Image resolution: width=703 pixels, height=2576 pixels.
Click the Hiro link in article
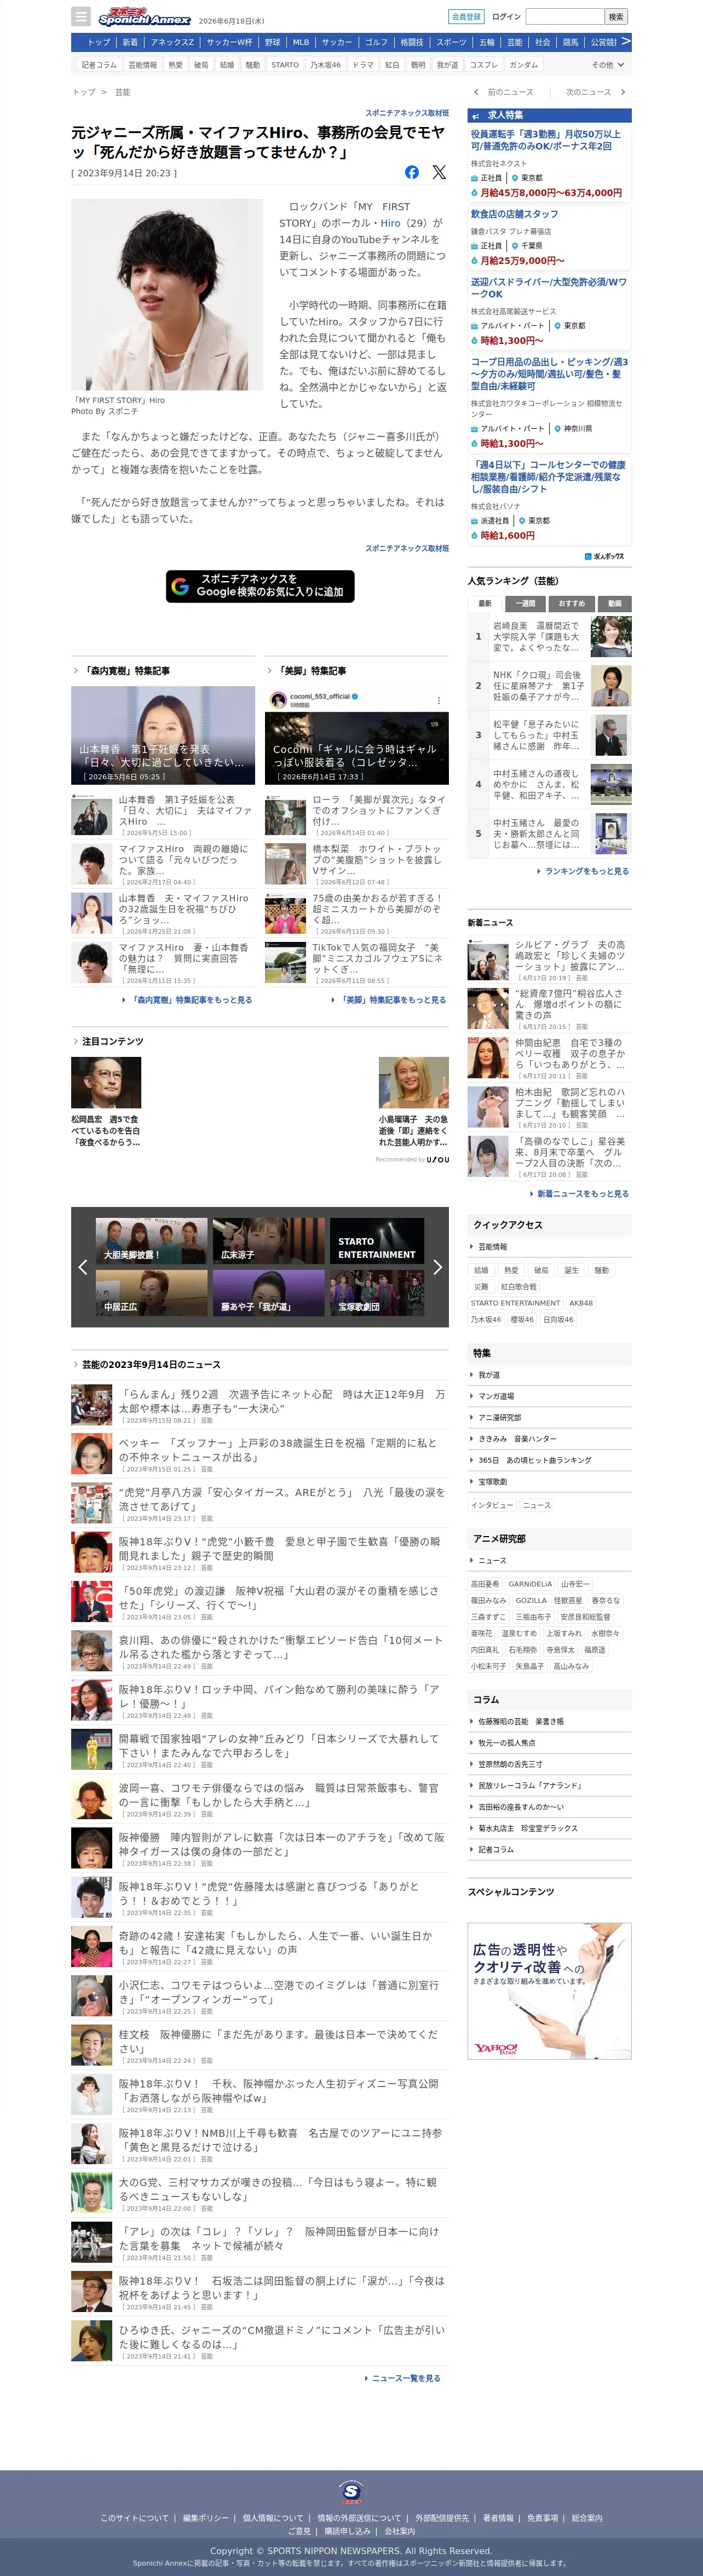point(390,223)
